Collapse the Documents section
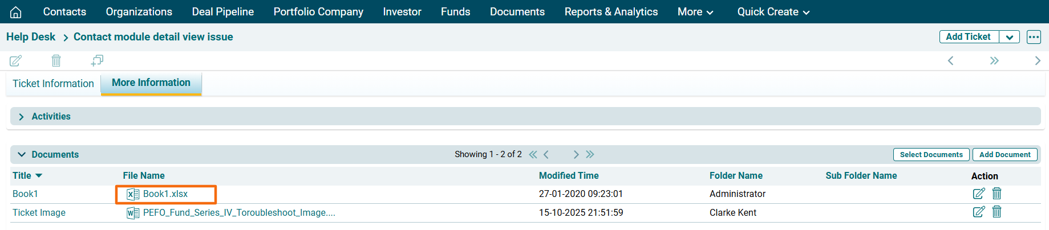 pos(22,155)
